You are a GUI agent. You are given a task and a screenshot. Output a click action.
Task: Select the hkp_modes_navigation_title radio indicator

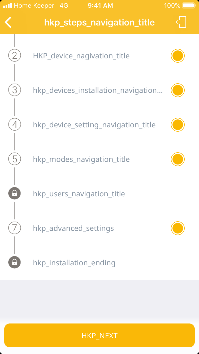coord(178,159)
